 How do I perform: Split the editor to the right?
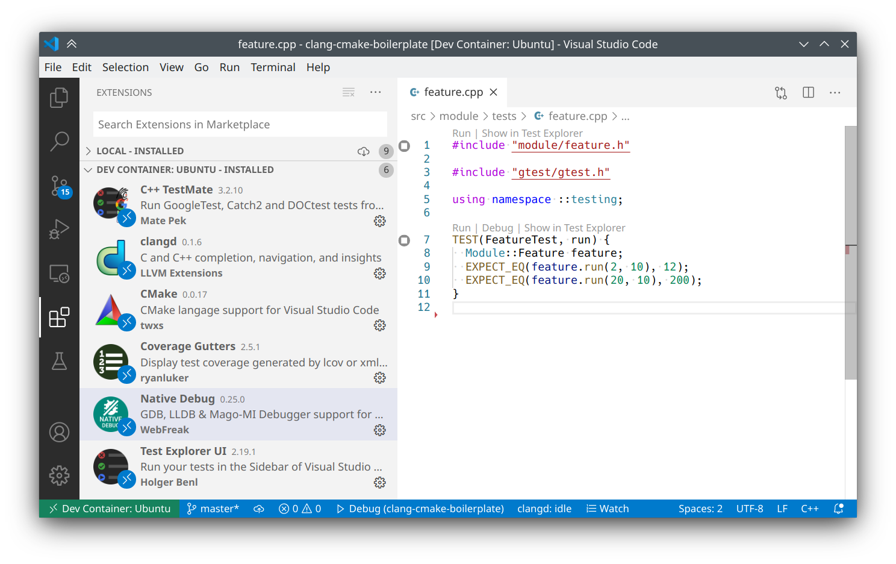(x=808, y=92)
